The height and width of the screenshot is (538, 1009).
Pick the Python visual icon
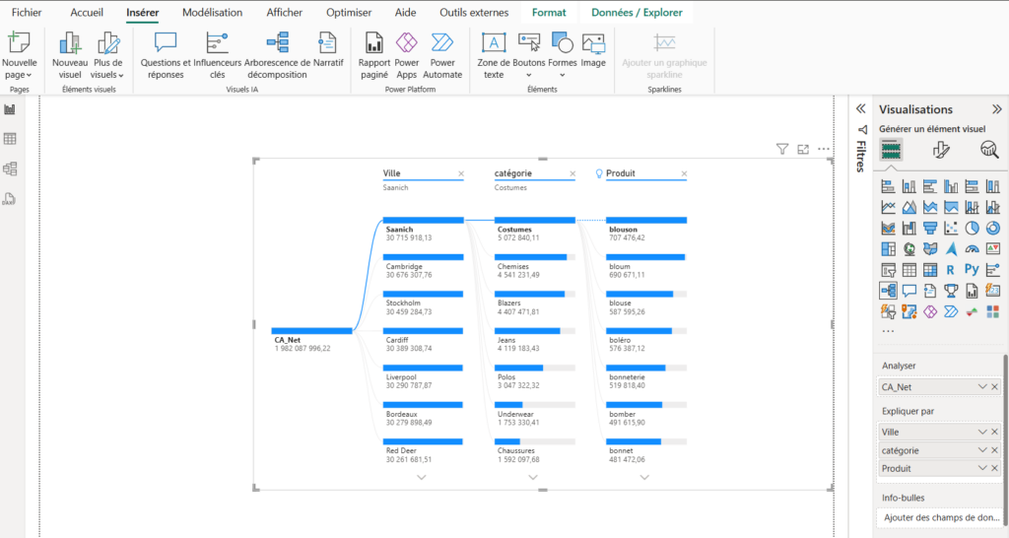(x=972, y=269)
